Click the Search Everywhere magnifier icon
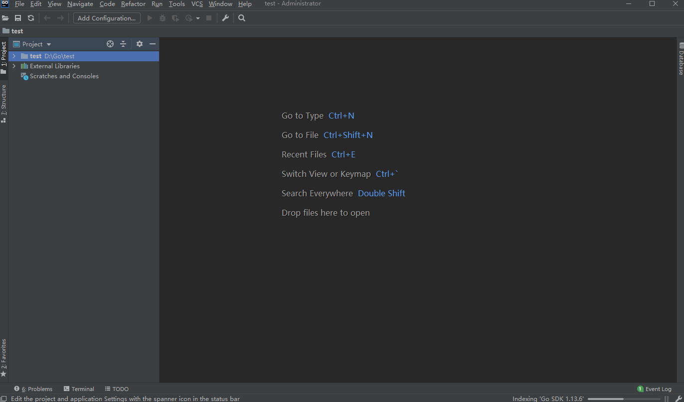This screenshot has width=684, height=402. (242, 18)
